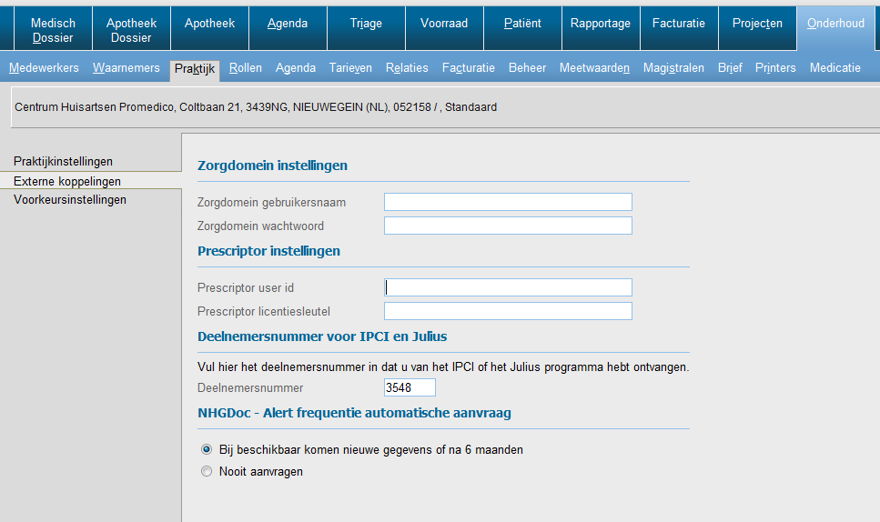Screen dimensions: 880x522
Task: Open the Rollen submenu
Action: 246,68
